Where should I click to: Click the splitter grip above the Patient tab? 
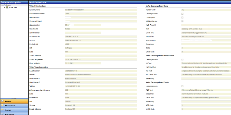(x=14, y=99)
